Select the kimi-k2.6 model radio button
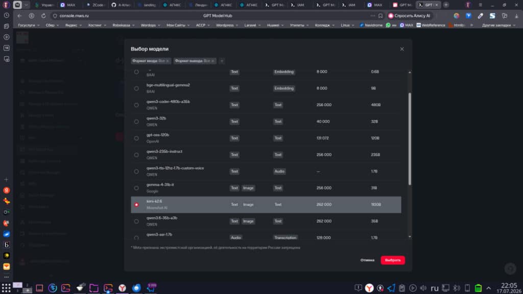Screen dimensions: 523x294 click(136, 205)
